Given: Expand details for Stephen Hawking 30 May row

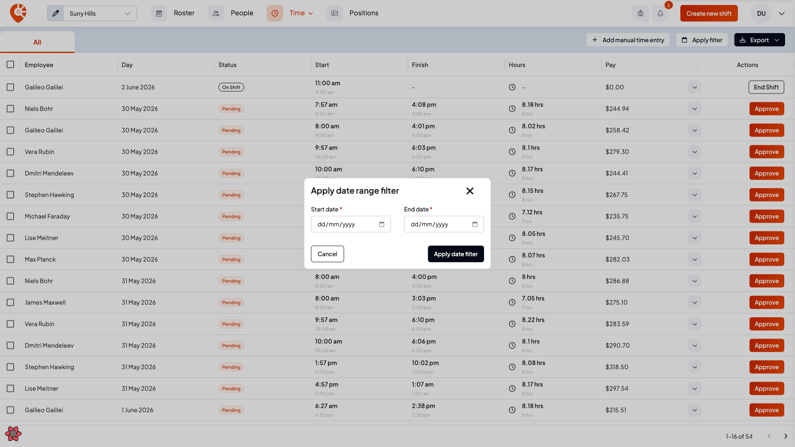Looking at the screenshot, I should pyautogui.click(x=694, y=195).
